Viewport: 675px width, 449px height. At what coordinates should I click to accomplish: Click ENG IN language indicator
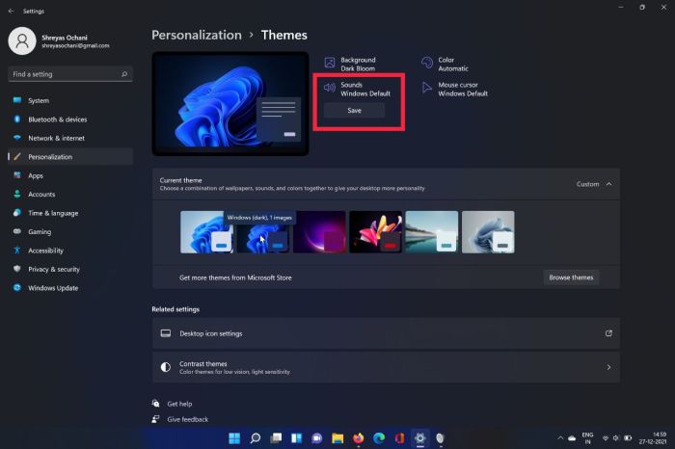(x=587, y=438)
